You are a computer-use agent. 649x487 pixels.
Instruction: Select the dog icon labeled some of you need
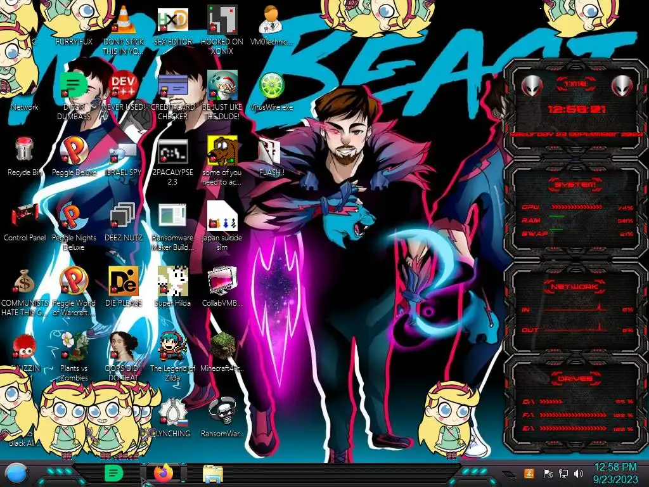[222, 150]
